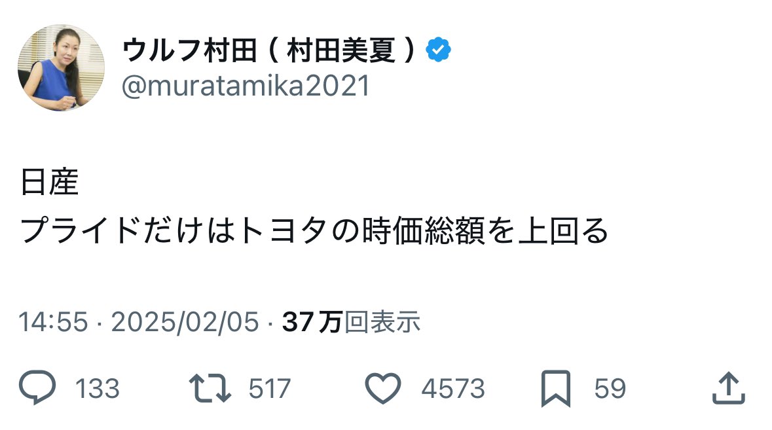
Task: Open the author's profile picture
Action: [x=61, y=68]
